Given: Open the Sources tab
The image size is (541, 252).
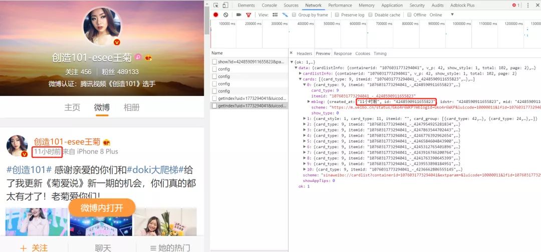Looking at the screenshot, I should click(x=291, y=5).
